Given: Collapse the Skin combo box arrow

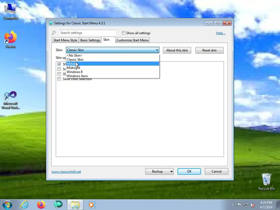Looking at the screenshot, I should pyautogui.click(x=157, y=50).
